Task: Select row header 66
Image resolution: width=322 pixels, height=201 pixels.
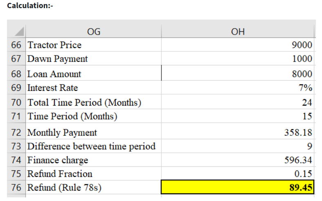Action: pyautogui.click(x=16, y=45)
